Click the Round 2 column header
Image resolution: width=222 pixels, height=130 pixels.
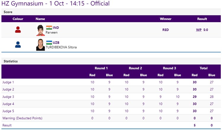point(135,68)
